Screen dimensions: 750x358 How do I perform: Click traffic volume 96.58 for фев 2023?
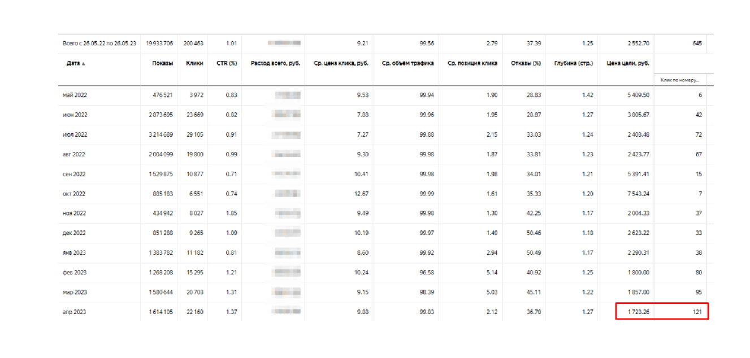point(427,273)
